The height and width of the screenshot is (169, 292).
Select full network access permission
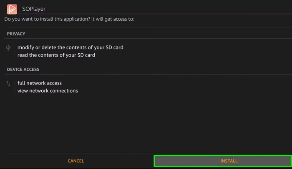point(40,83)
